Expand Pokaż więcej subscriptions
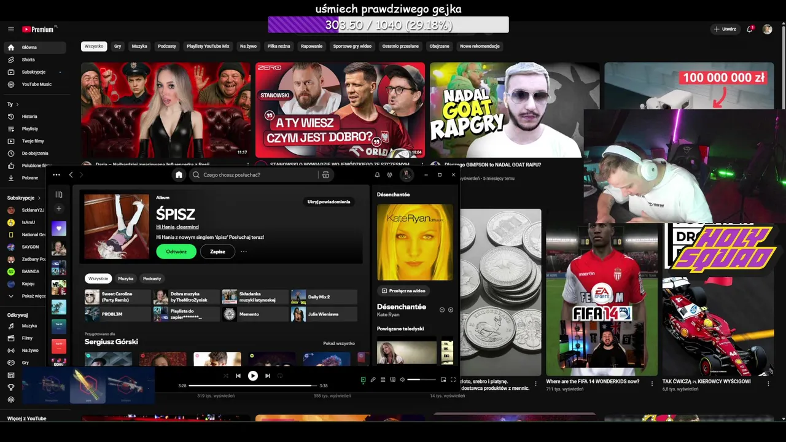Viewport: 786px width, 442px height. coord(28,296)
